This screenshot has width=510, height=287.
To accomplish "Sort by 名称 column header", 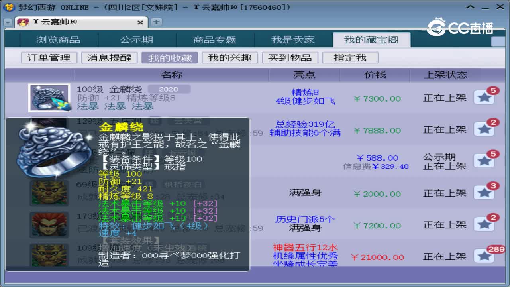I will click(x=171, y=75).
